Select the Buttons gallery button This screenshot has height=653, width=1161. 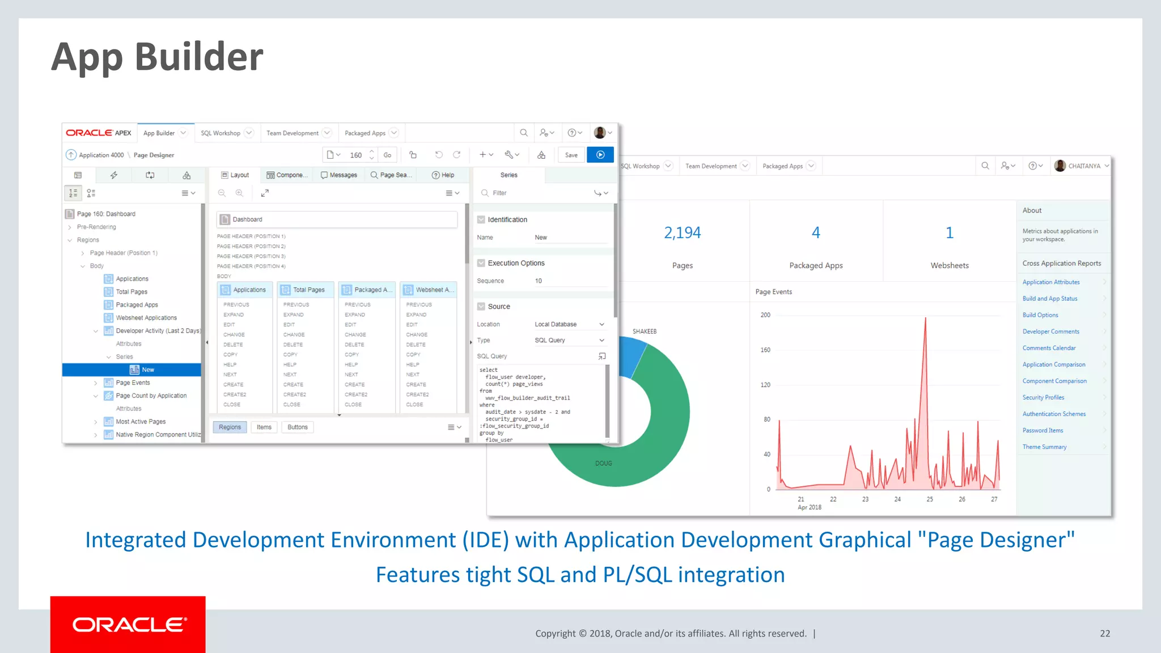tap(298, 427)
